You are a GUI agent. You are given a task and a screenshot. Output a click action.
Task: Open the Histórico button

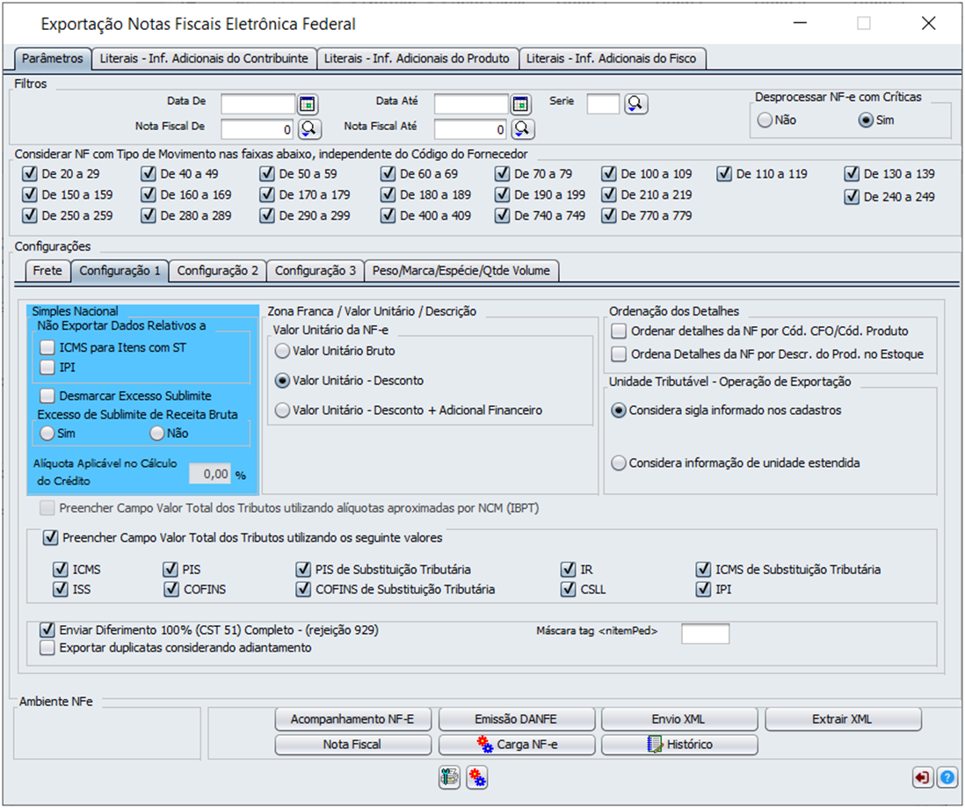pyautogui.click(x=678, y=745)
